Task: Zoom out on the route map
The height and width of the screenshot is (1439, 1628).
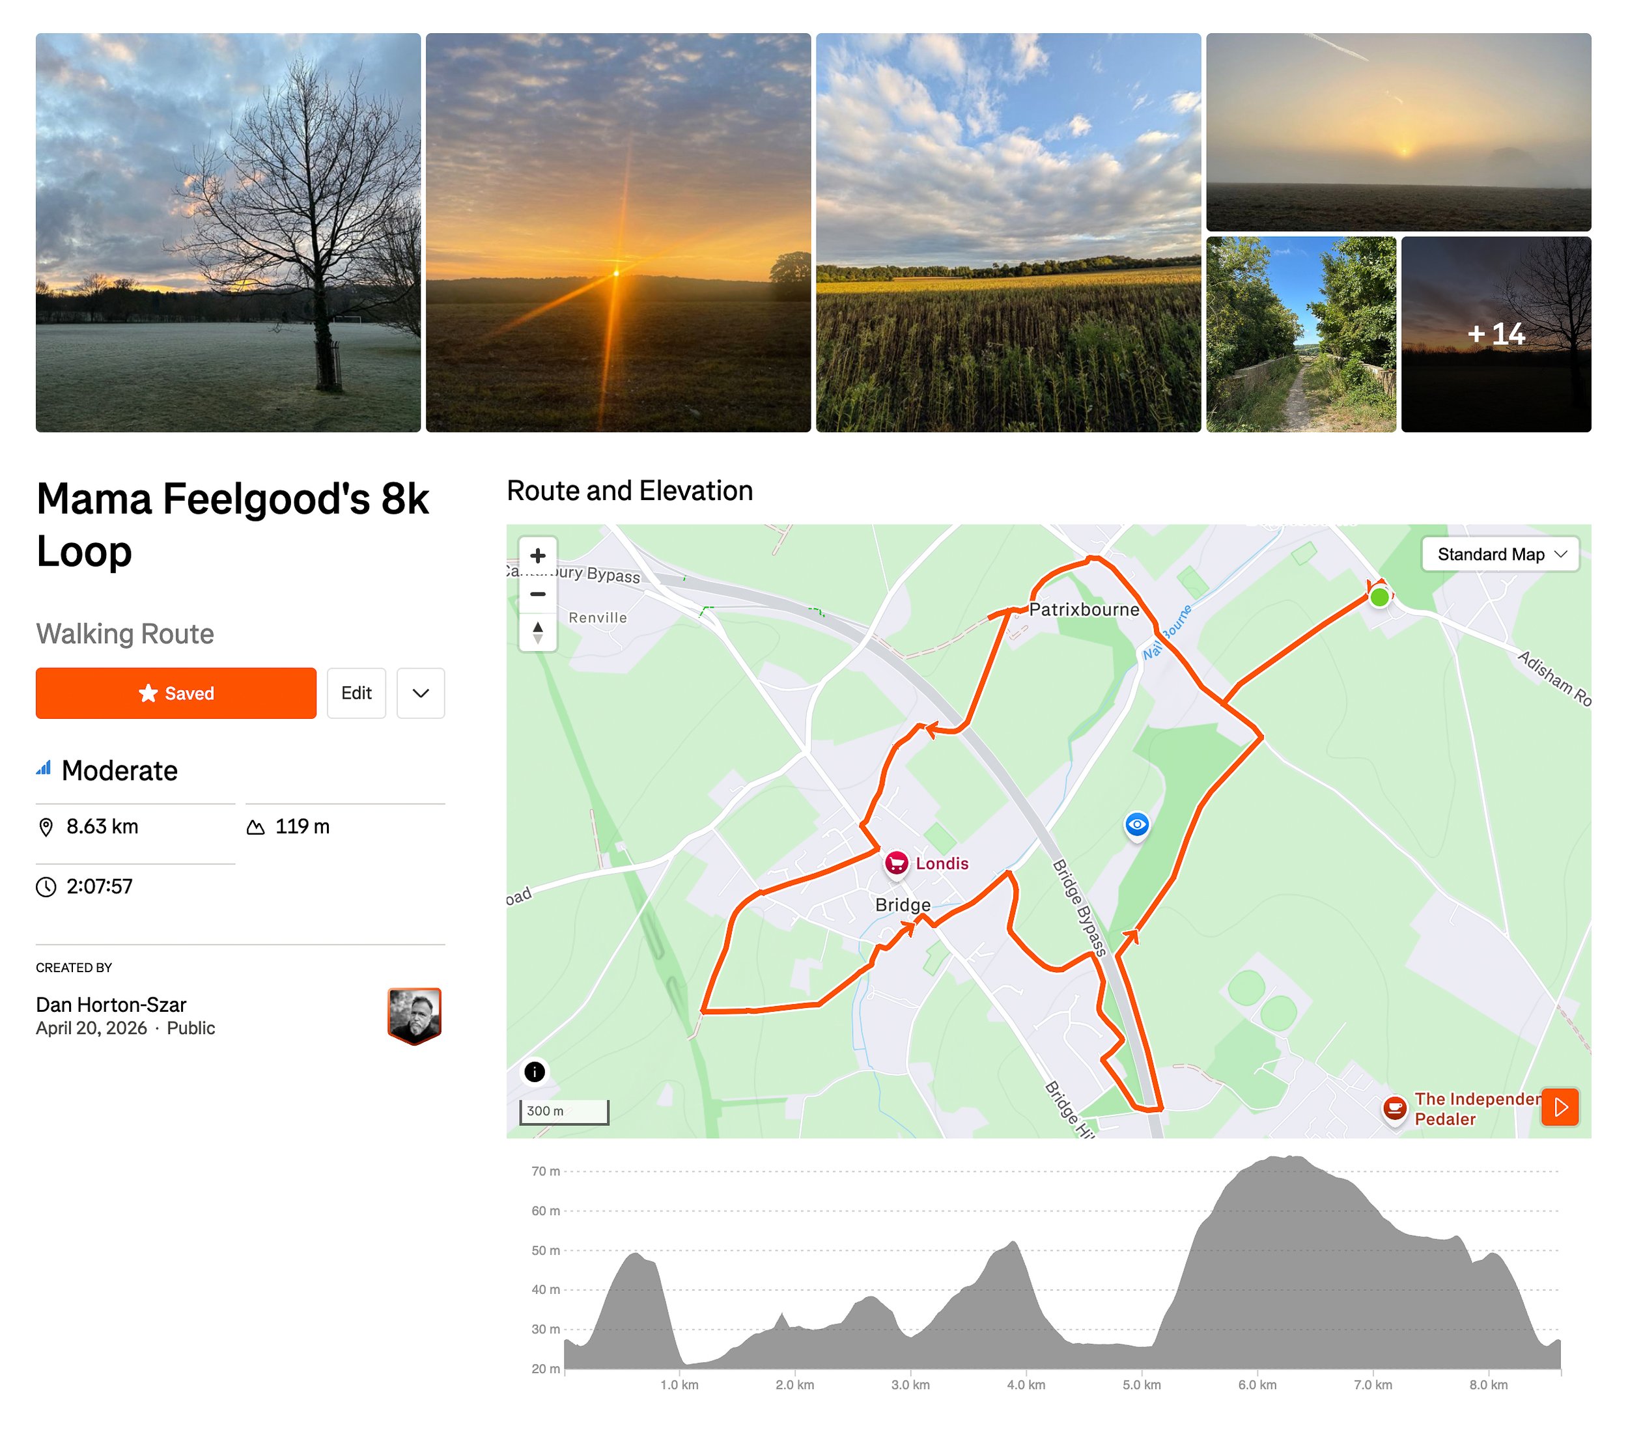Action: coord(538,594)
